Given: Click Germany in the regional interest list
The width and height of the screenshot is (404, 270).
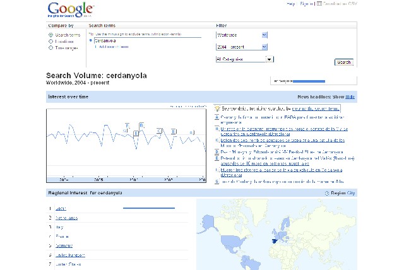Looking at the screenshot, I should coord(64,246).
